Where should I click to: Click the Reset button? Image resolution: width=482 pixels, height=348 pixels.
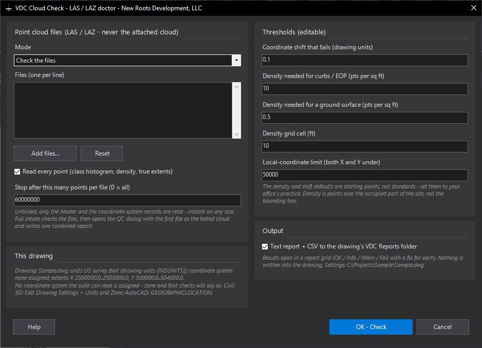[x=102, y=153]
